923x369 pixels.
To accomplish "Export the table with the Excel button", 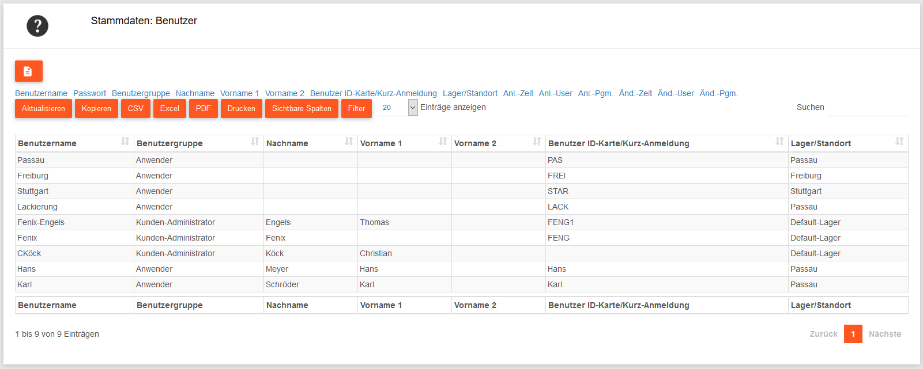I will (169, 108).
